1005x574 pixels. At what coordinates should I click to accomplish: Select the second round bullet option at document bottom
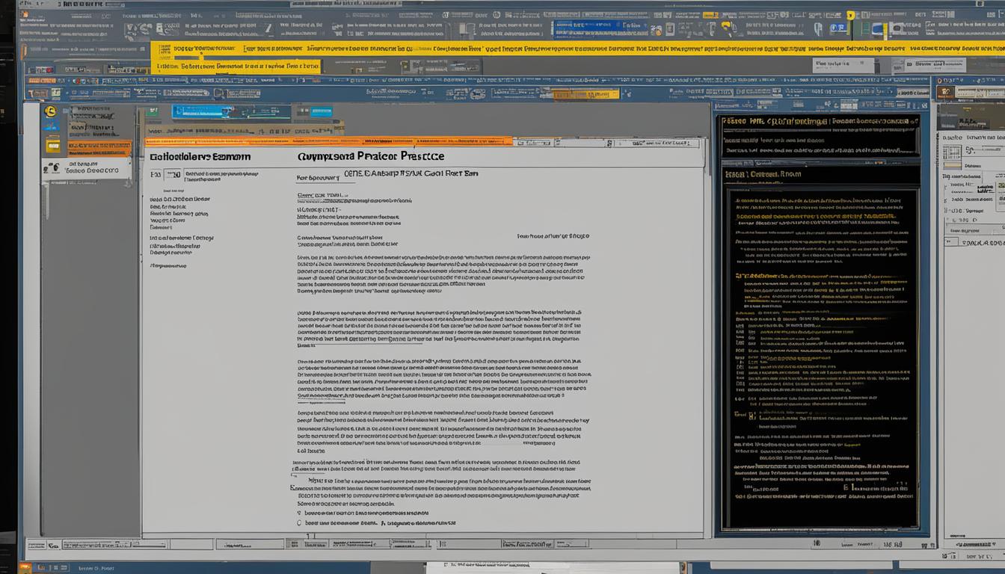coord(298,523)
